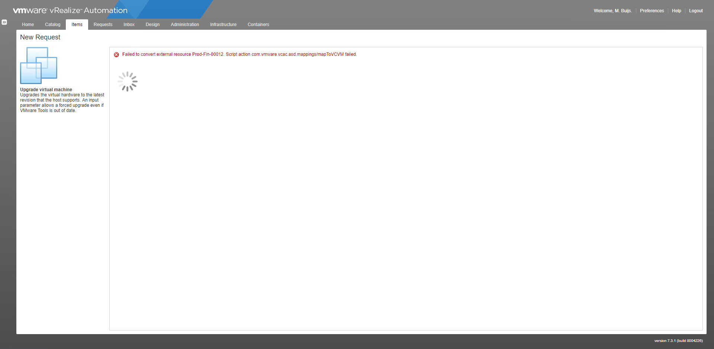The height and width of the screenshot is (349, 714).
Task: Click the red error icon beside the failure message
Action: (x=116, y=54)
